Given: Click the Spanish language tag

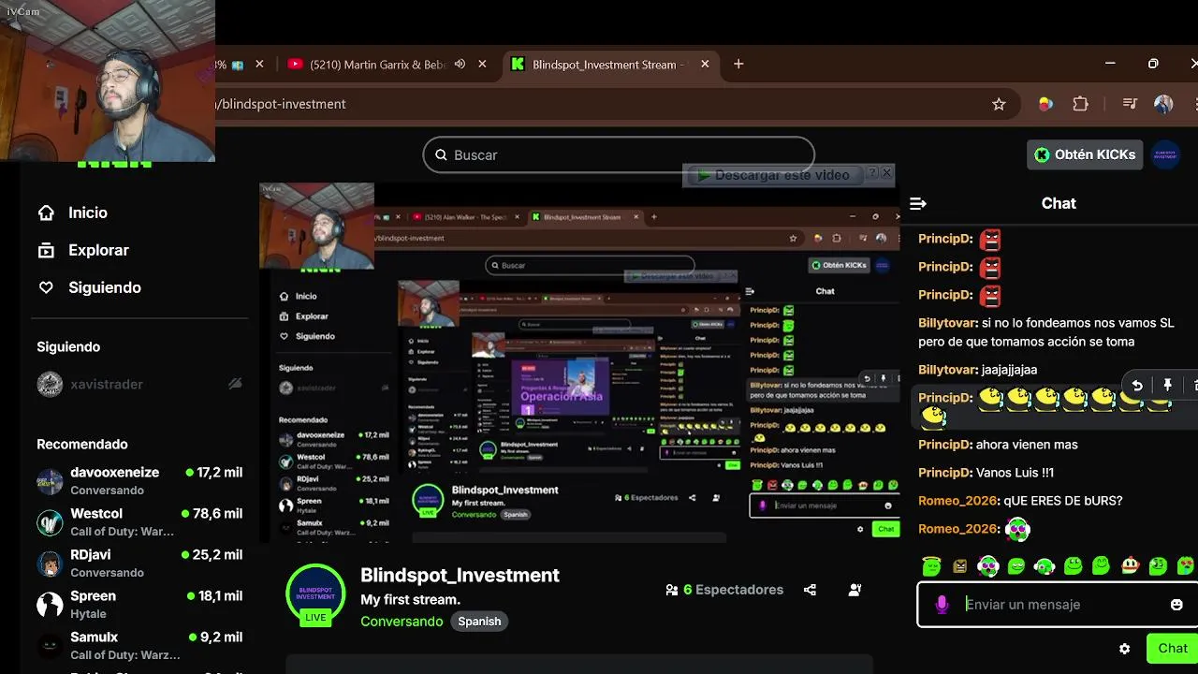Looking at the screenshot, I should click(x=479, y=622).
